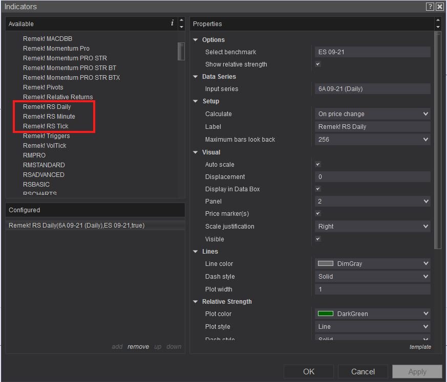
Task: Click the Label input field
Action: pos(373,127)
